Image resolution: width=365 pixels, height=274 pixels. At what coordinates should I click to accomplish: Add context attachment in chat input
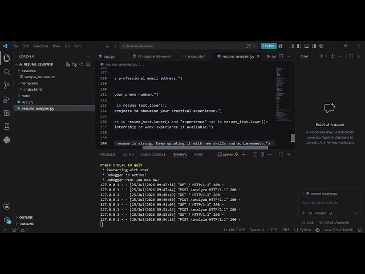(x=303, y=213)
